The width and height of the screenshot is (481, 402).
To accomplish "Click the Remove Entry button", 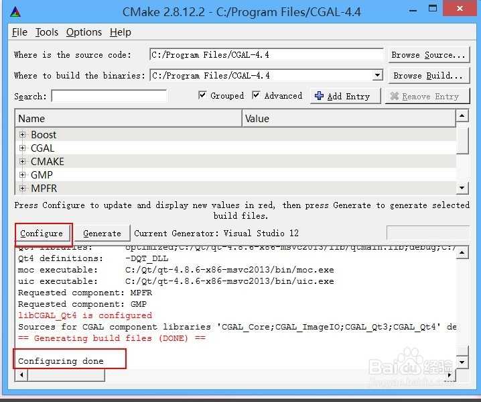I will coord(427,96).
